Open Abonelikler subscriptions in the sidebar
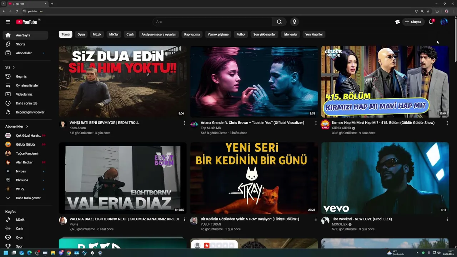457x257 pixels. coord(25,53)
